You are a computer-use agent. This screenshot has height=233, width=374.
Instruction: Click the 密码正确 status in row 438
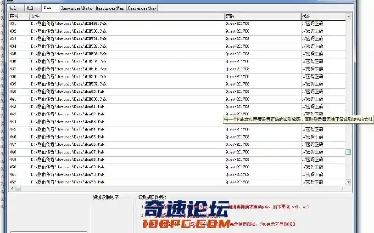point(313,76)
